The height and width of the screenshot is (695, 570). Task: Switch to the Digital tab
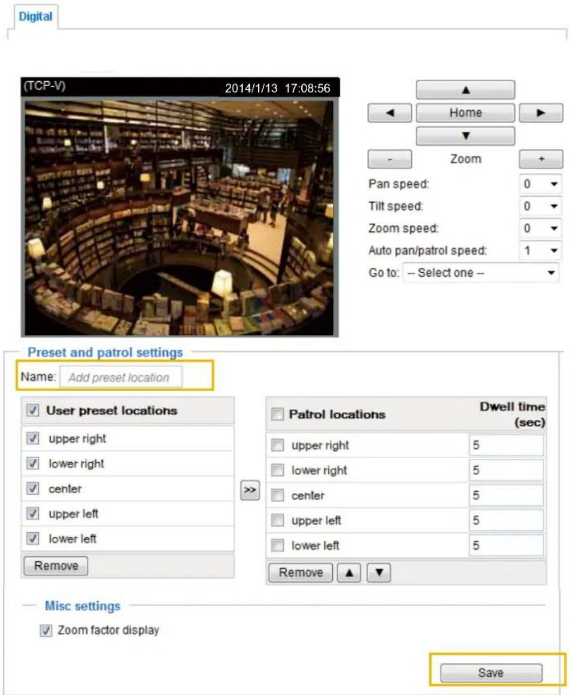35,17
